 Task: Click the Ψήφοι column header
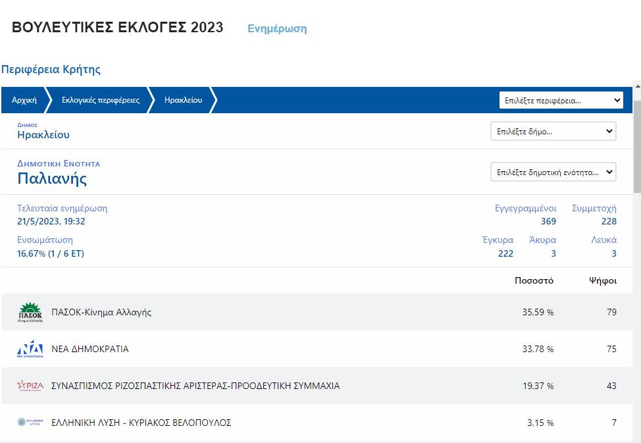(603, 280)
